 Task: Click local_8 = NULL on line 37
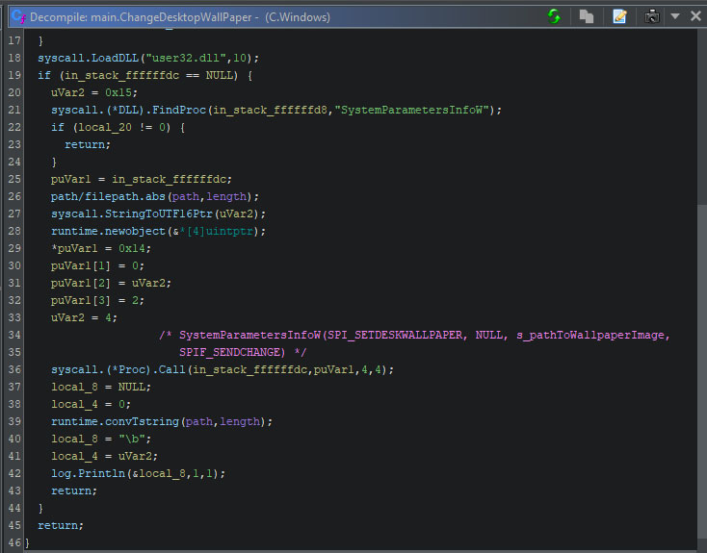(101, 387)
